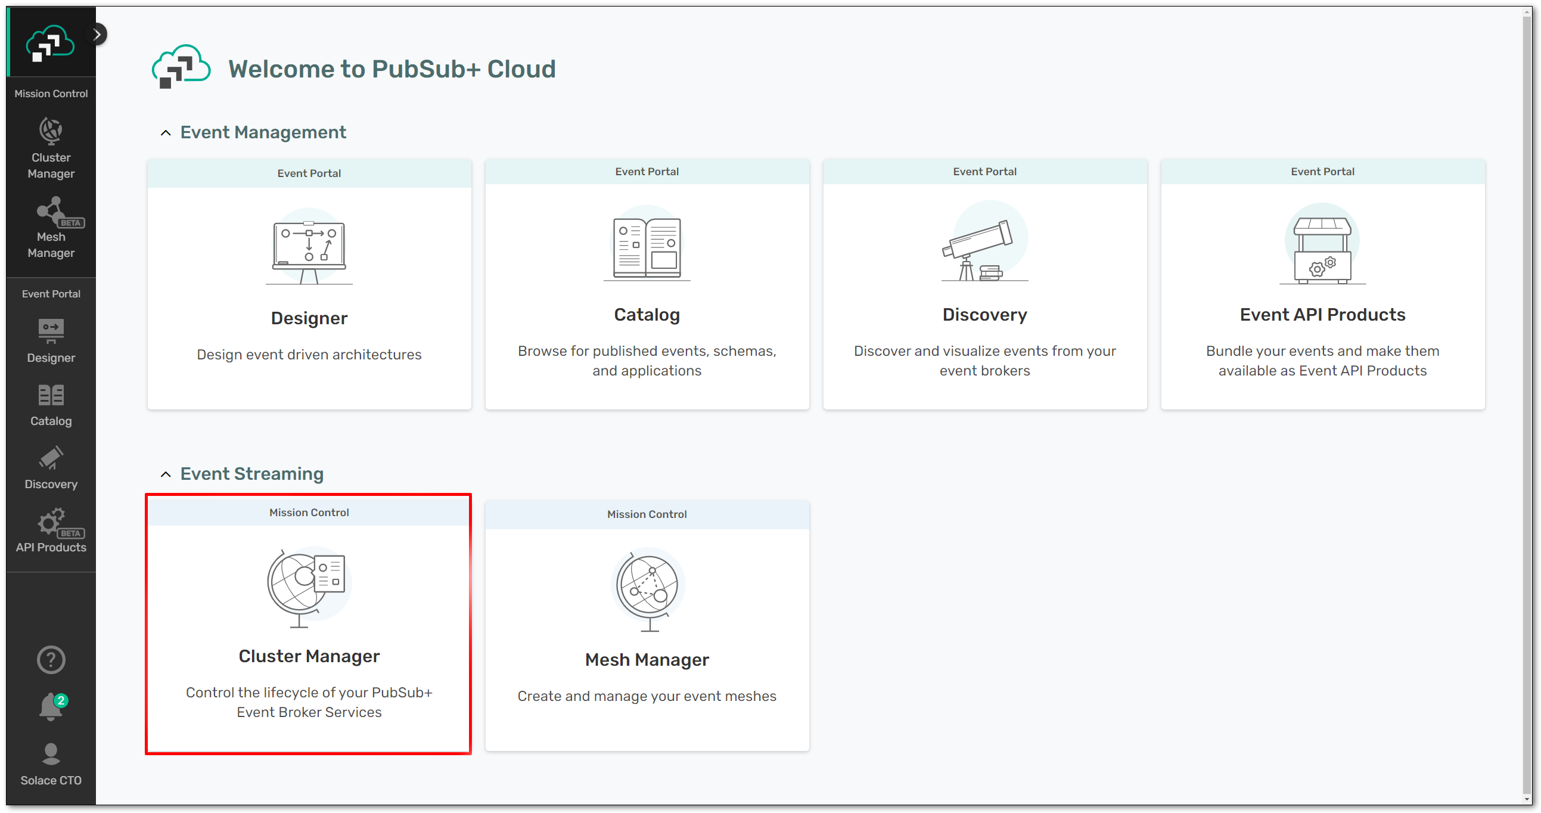Viewport: 1541px width, 813px height.
Task: Click the PubSub+ cloud logo in sidebar
Action: tap(50, 43)
